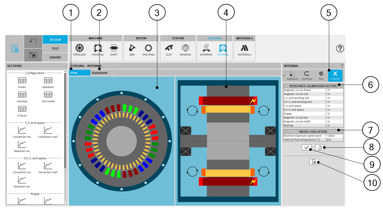The image size is (383, 210).
Task: Validate inputs with the checkmark button
Action: click(306, 147)
